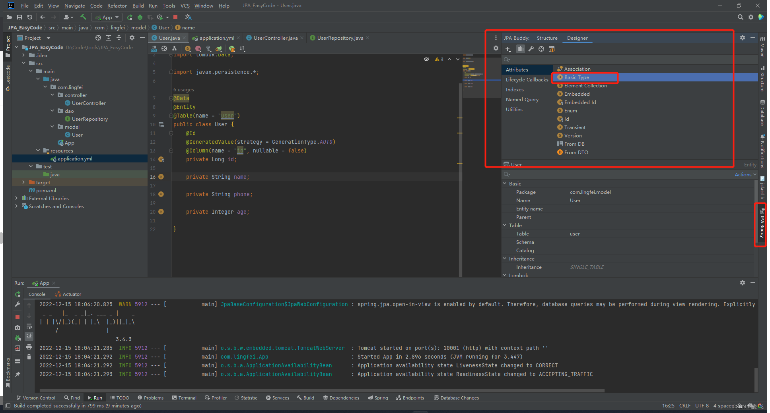Image resolution: width=770 pixels, height=413 pixels.
Task: Click the Select Opened File icon in Project panel
Action: click(x=98, y=38)
